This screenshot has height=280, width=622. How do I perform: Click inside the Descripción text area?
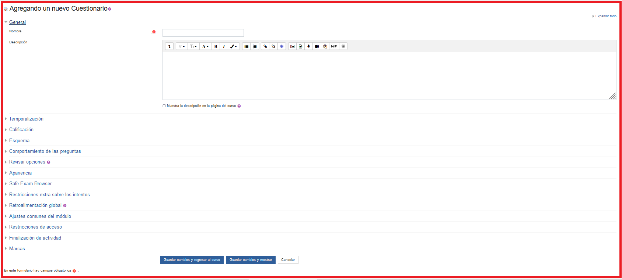(389, 76)
